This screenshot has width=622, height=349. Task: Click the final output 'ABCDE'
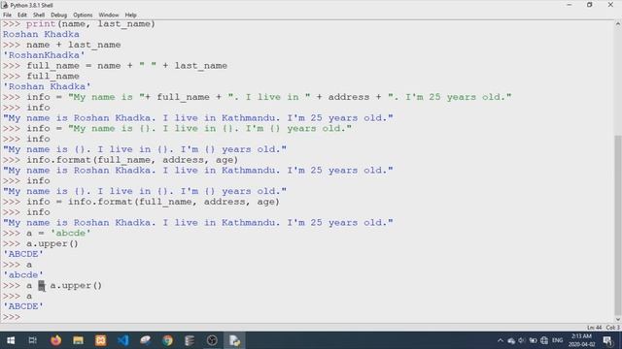(x=23, y=306)
